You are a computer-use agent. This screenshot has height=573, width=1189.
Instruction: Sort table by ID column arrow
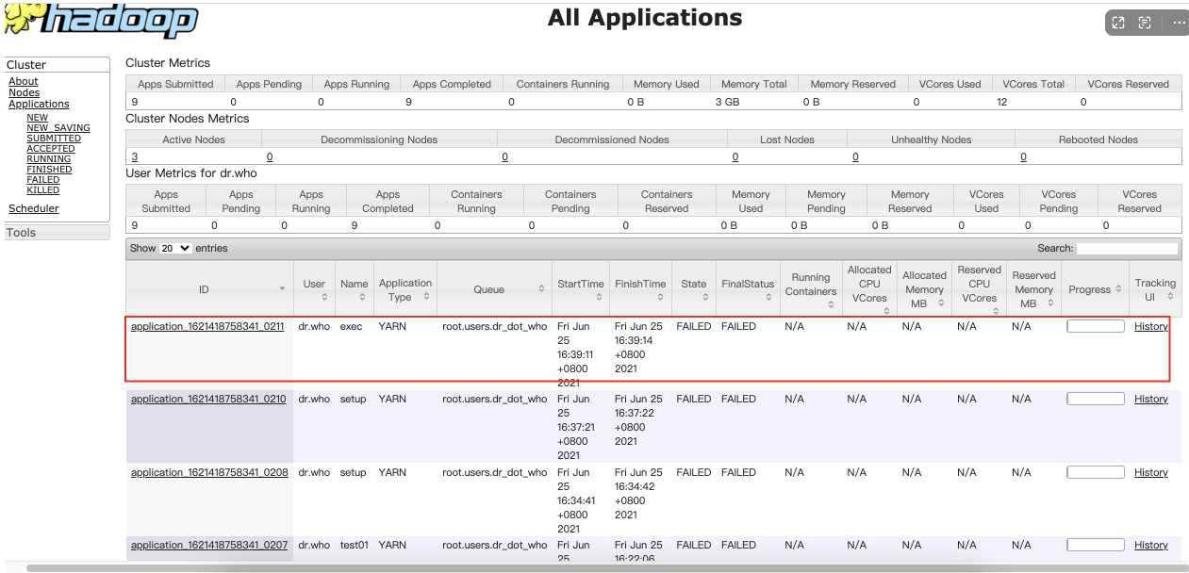click(282, 289)
